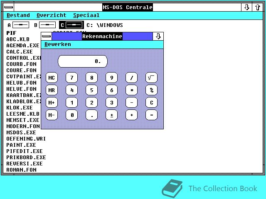The image size is (266, 199).
Task: Select file KLADBLOK.EXE
Action: point(24,101)
